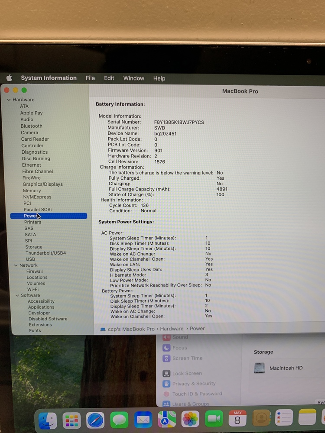Collapse the Network section
The width and height of the screenshot is (325, 433).
(16, 265)
